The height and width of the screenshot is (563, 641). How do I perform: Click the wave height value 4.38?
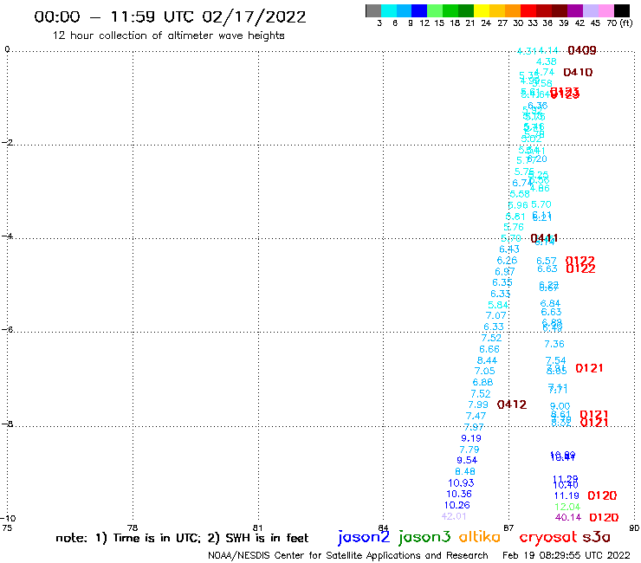pos(547,61)
